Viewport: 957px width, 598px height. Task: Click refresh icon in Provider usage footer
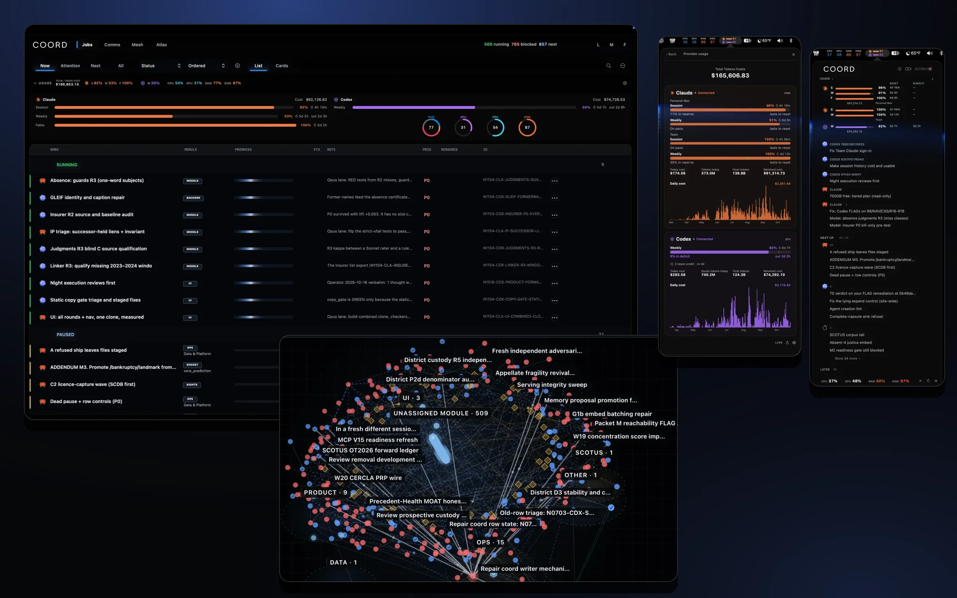tap(787, 342)
